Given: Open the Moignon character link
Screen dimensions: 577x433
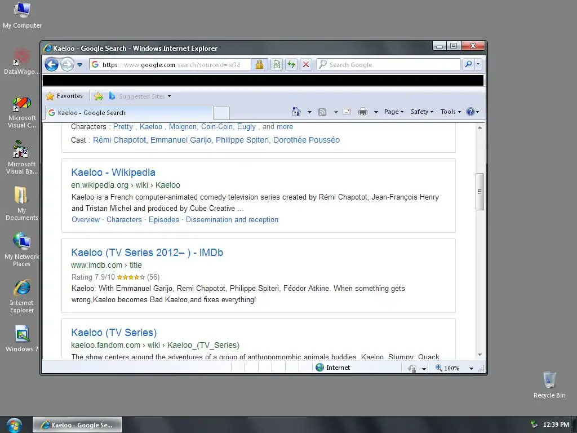Looking at the screenshot, I should [x=183, y=127].
